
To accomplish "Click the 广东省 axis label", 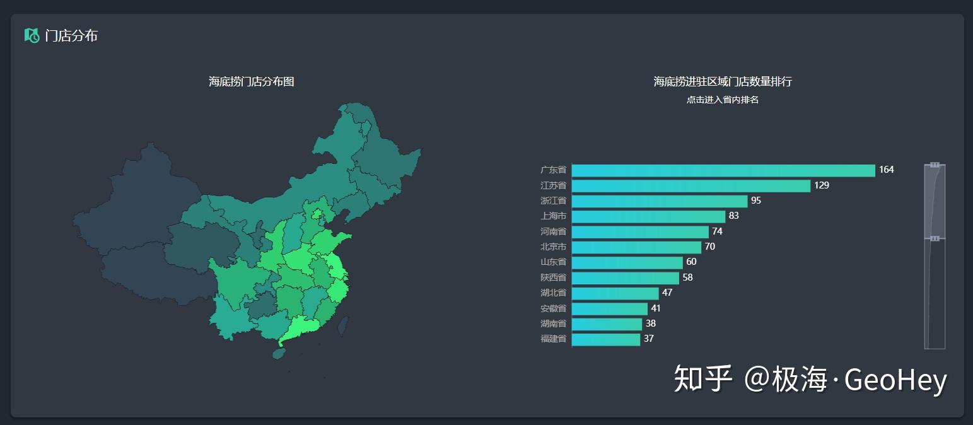I will click(x=553, y=170).
